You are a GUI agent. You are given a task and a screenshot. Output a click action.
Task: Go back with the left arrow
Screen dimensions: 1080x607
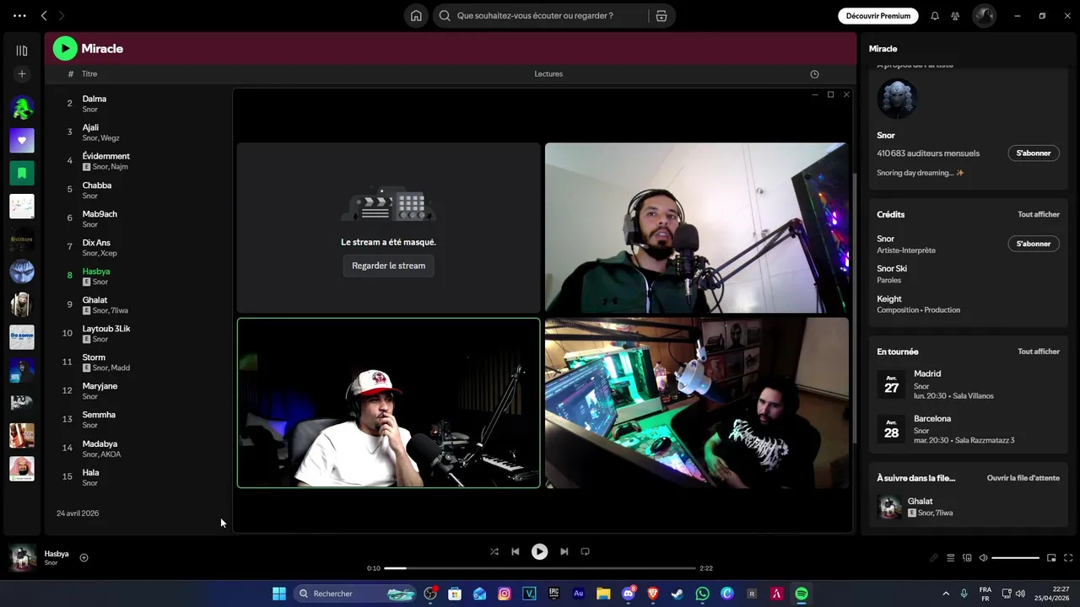tap(44, 15)
